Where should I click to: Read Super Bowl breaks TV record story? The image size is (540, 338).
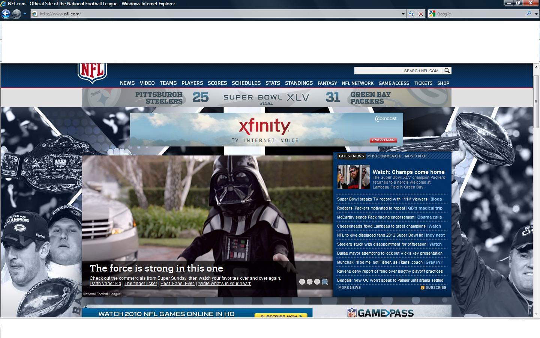coord(382,199)
